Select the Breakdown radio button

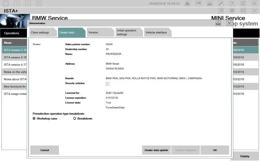(x=75, y=118)
